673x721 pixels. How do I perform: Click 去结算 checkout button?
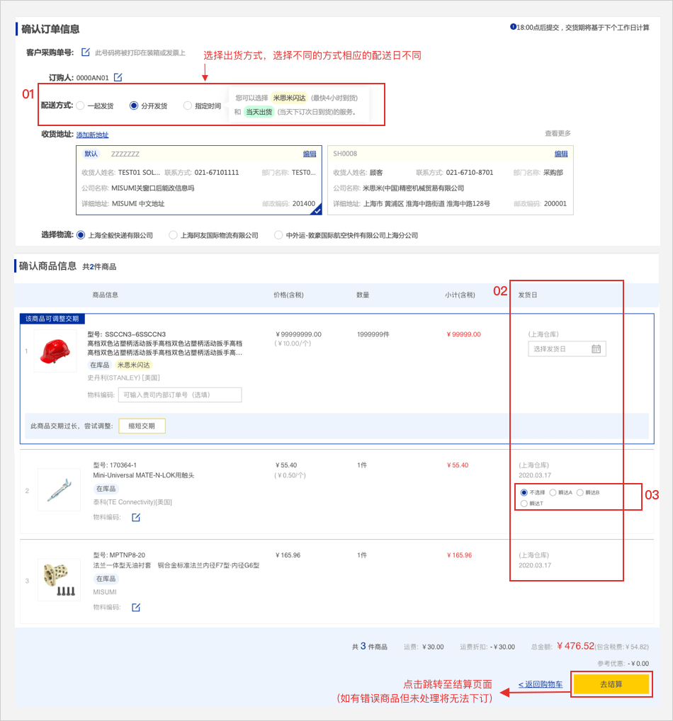pos(611,684)
